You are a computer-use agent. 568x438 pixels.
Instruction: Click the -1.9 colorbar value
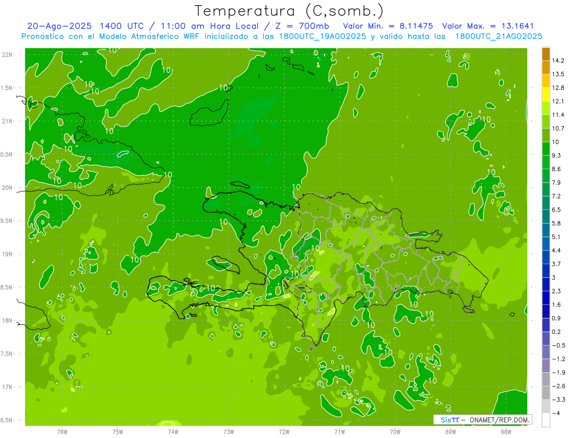[x=558, y=373]
